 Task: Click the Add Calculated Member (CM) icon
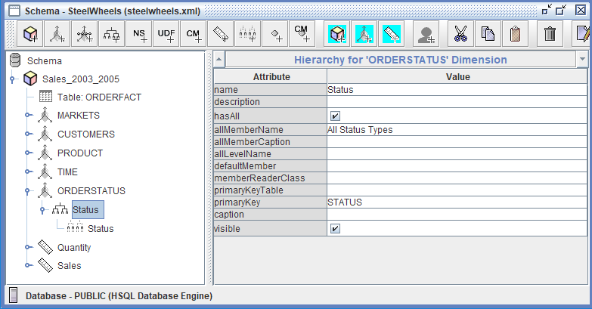(194, 34)
